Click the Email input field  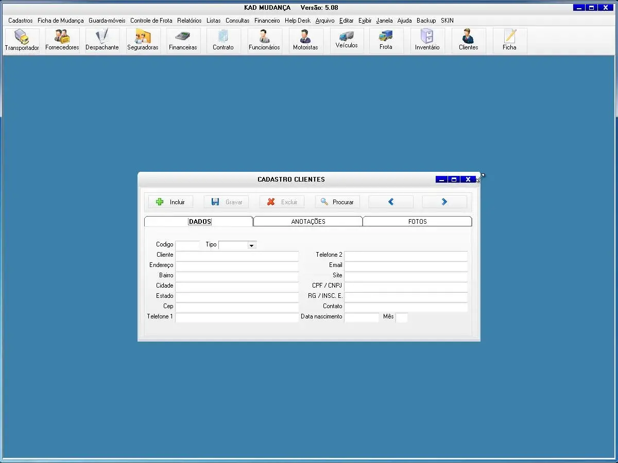point(406,266)
